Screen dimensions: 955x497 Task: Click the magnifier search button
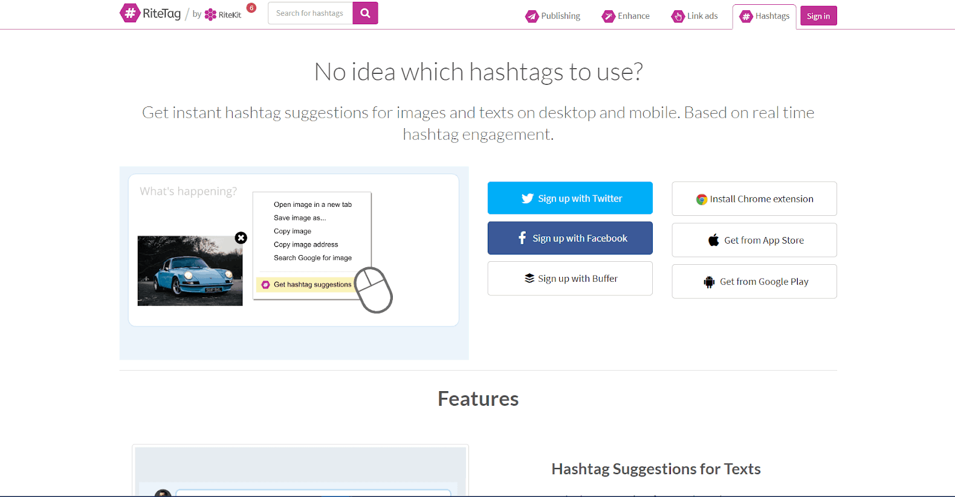365,13
